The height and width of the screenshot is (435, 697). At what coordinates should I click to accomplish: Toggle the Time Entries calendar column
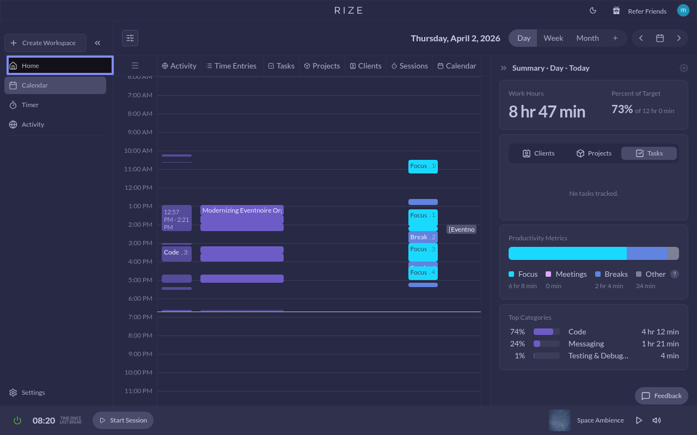pyautogui.click(x=231, y=66)
